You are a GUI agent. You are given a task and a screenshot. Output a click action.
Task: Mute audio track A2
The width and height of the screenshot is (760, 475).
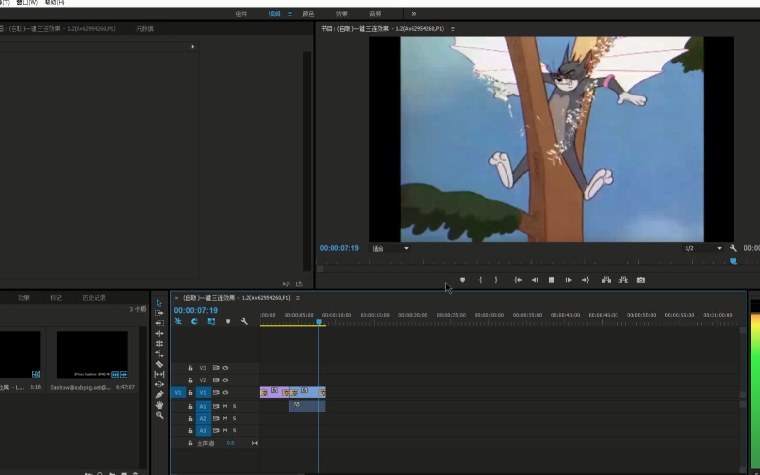pyautogui.click(x=225, y=418)
